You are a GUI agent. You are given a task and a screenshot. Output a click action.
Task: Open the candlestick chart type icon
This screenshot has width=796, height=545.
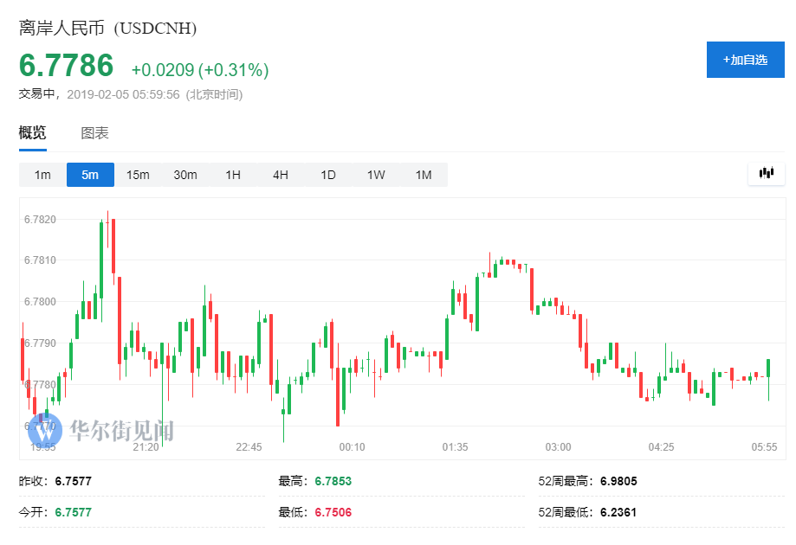[766, 173]
